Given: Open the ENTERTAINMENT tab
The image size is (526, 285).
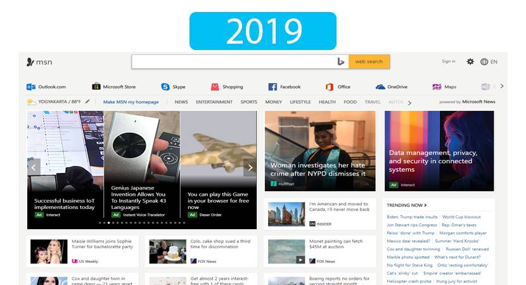Looking at the screenshot, I should point(214,101).
